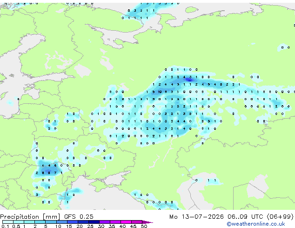This screenshot has height=228, width=295.
Task: Pick the 10–15 mm legend color swatch
Action: click(61, 222)
